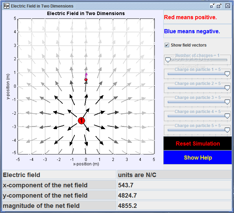Click the 'Charge on particle 3 = 5' label
234x213 pixels.
(198, 97)
